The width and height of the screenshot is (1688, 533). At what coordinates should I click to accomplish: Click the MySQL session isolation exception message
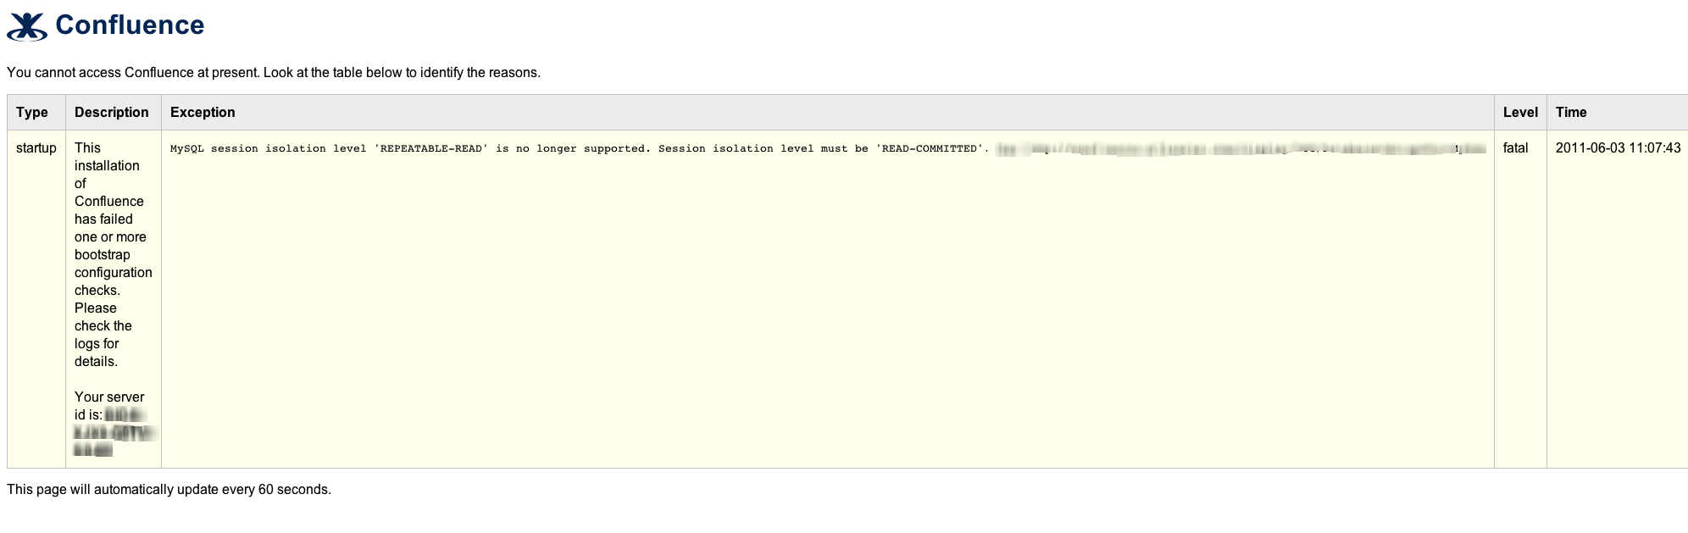coord(580,148)
